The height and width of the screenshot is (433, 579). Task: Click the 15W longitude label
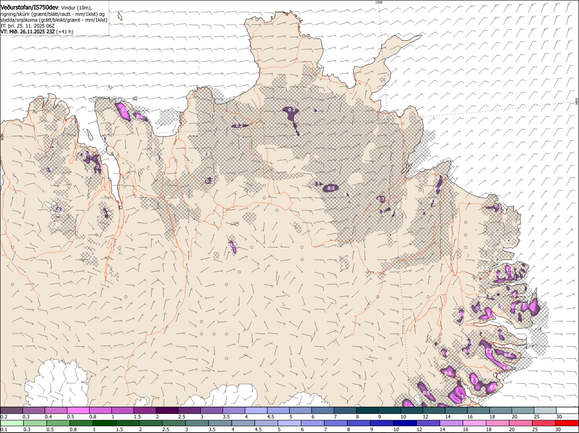tap(379, 2)
